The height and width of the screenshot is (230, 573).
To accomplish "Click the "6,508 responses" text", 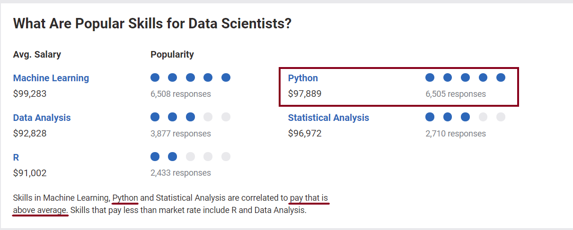I will (x=181, y=94).
